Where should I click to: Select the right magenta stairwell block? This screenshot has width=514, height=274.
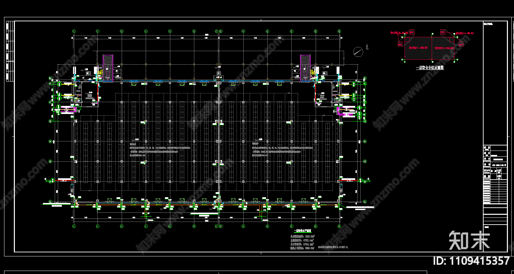click(x=305, y=68)
